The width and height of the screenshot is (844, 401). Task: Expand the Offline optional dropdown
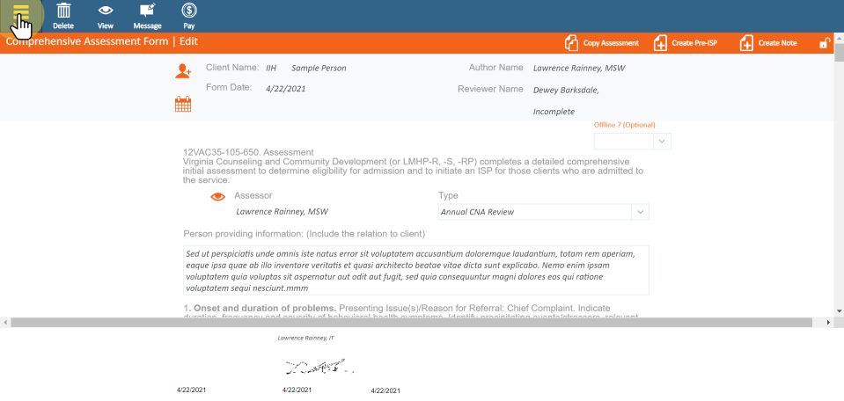pyautogui.click(x=662, y=142)
